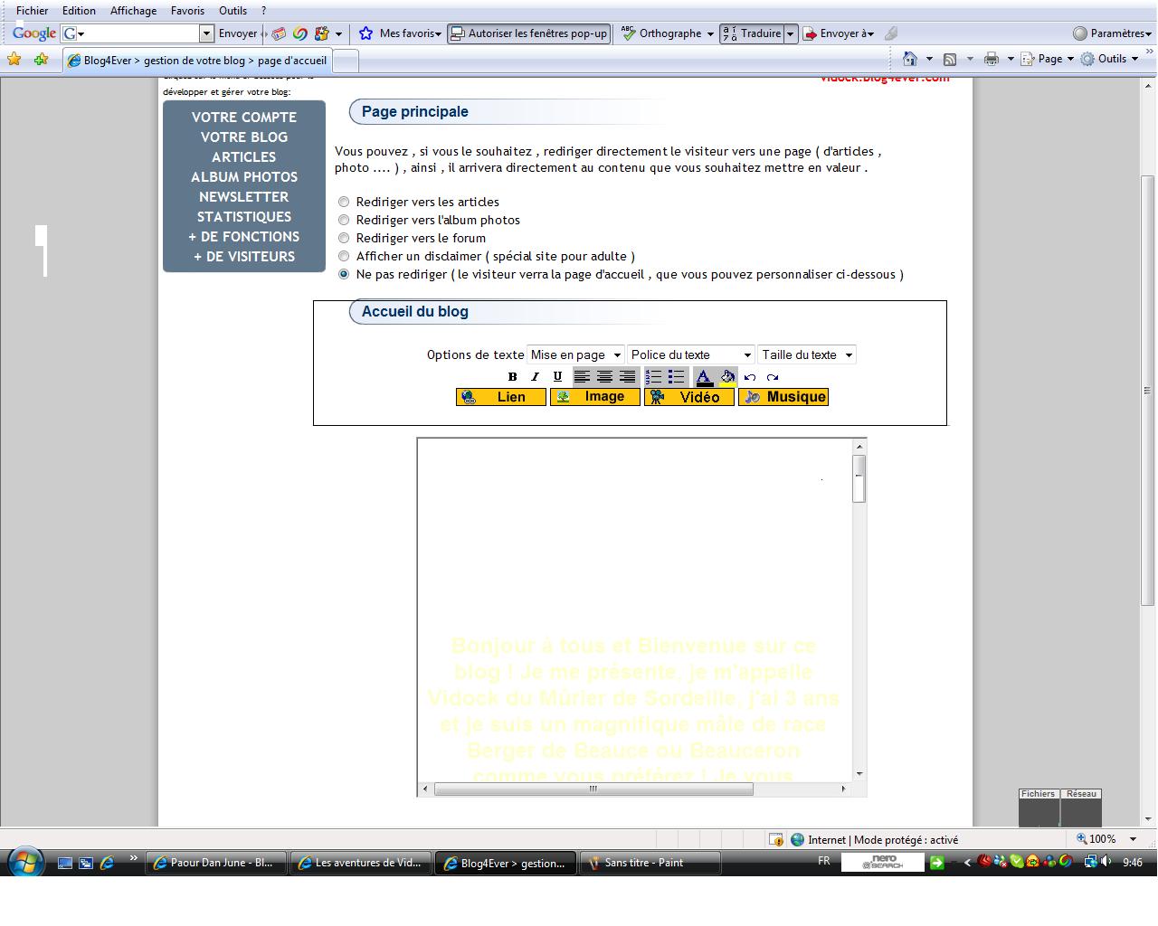Select 'Rediriger vers le forum' radio button
This screenshot has width=1158, height=926.
[x=344, y=238]
